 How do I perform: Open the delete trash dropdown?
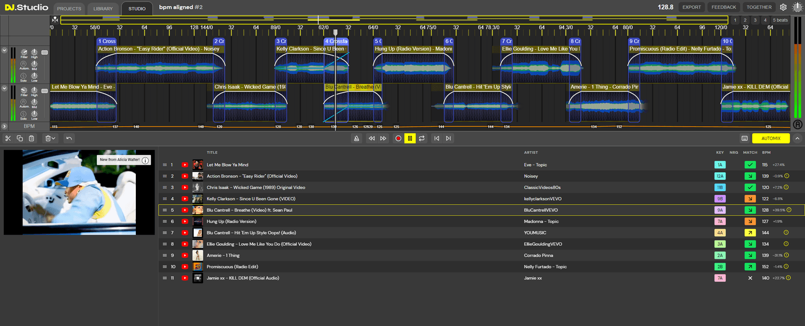(x=50, y=139)
